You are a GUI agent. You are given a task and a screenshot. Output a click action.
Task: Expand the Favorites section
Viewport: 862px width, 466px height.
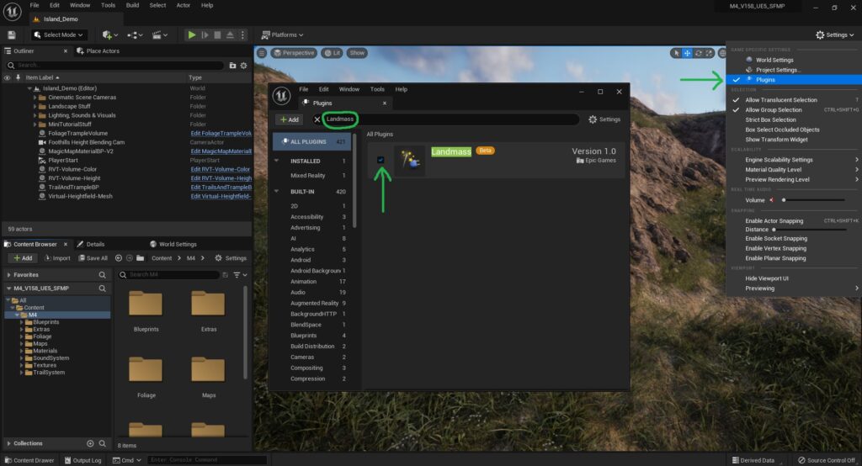tap(8, 275)
